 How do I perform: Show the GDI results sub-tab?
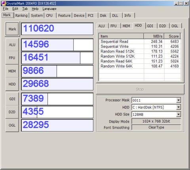point(151,26)
